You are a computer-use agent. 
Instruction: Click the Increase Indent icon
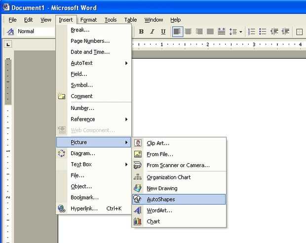[x=285, y=32]
